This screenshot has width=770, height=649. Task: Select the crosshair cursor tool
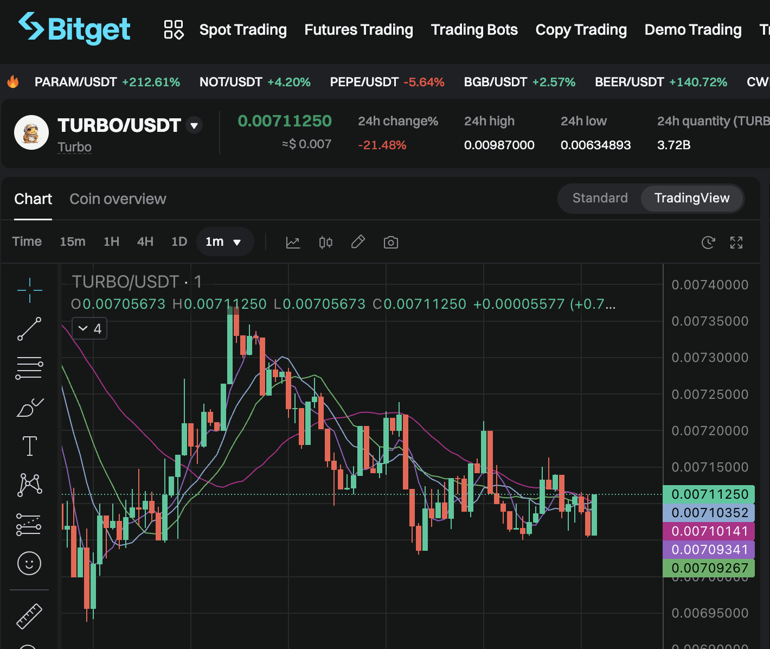(x=29, y=290)
